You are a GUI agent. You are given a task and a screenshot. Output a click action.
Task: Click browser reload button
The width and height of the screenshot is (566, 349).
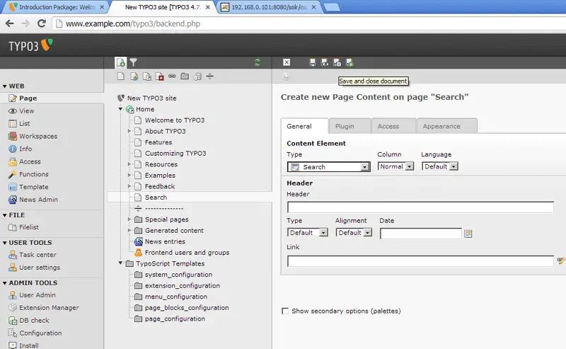(x=42, y=23)
